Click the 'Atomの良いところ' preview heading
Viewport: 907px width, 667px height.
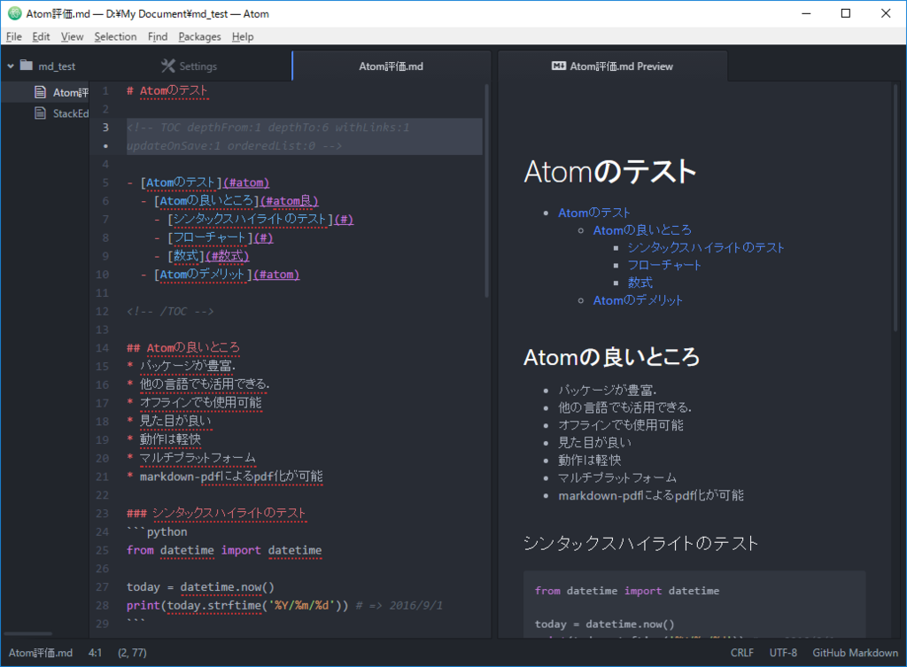tap(611, 357)
